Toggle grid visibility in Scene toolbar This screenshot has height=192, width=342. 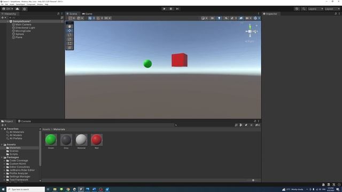pos(90,18)
